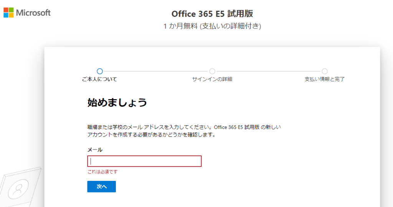Click the red これは必須です error message
Image resolution: width=393 pixels, height=207 pixels.
[x=102, y=172]
